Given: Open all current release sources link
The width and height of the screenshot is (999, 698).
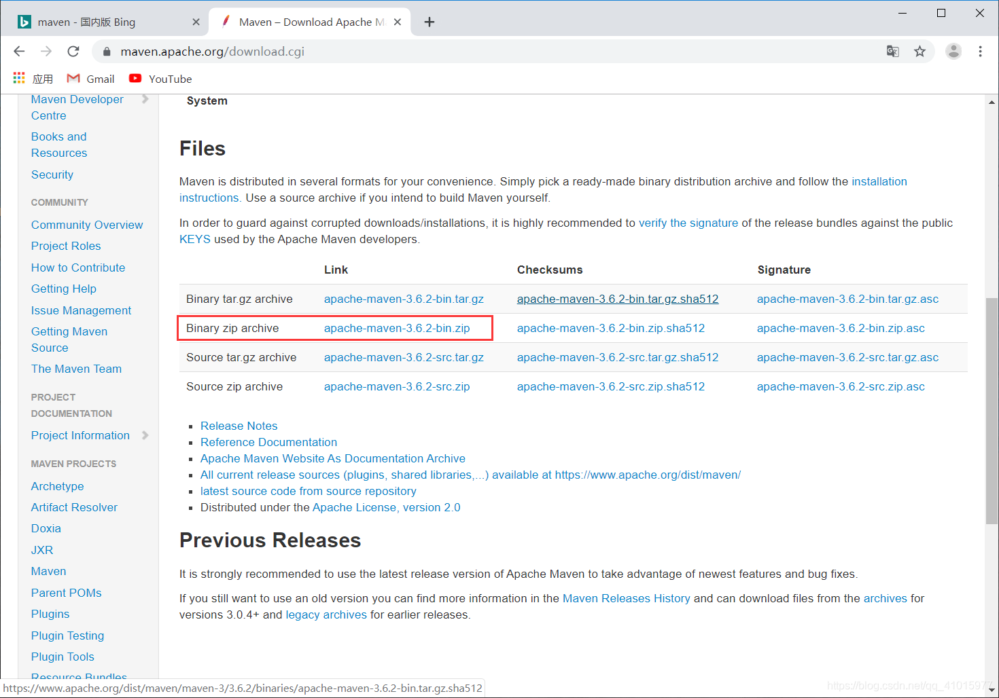Looking at the screenshot, I should pos(470,475).
